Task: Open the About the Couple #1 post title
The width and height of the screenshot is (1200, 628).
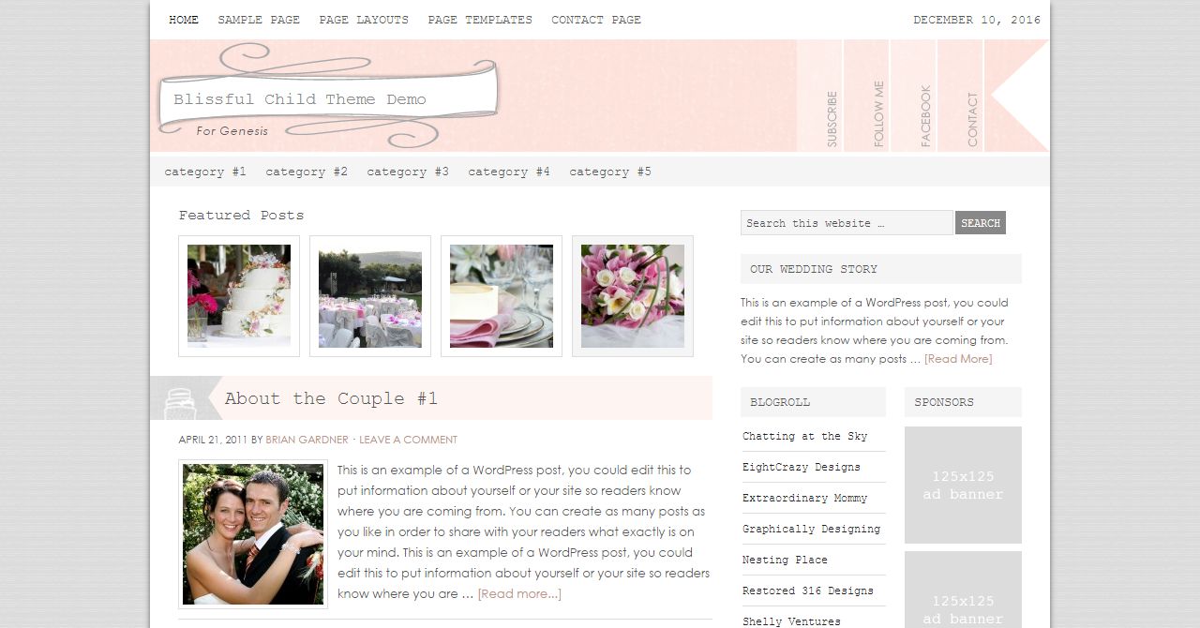Action: click(331, 398)
